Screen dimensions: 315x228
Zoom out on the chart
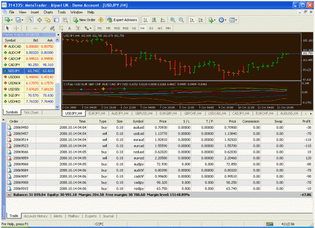click(x=181, y=20)
